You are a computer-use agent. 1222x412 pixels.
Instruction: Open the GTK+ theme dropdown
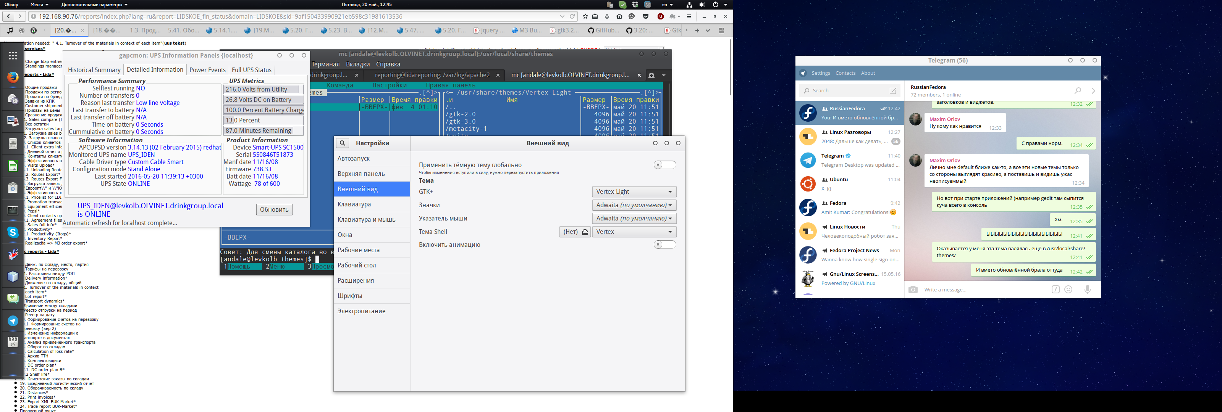click(634, 192)
